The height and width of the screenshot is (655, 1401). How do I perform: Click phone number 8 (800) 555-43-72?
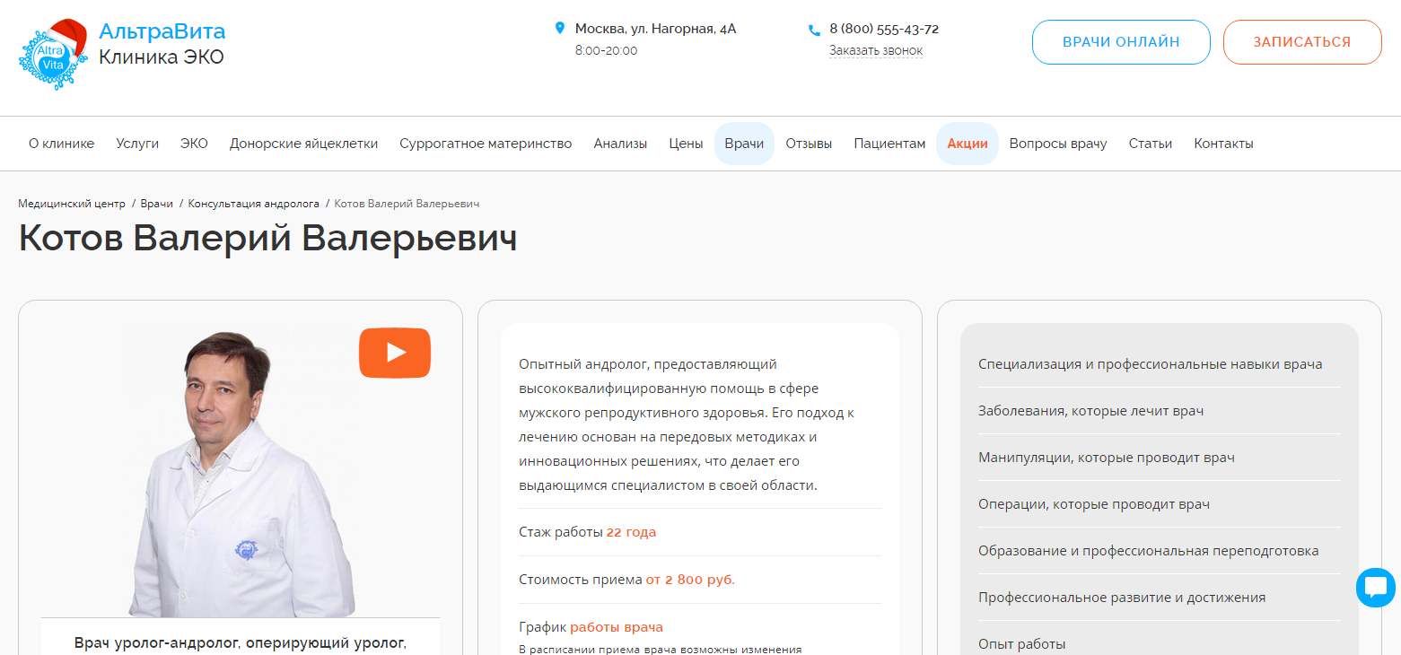(884, 29)
